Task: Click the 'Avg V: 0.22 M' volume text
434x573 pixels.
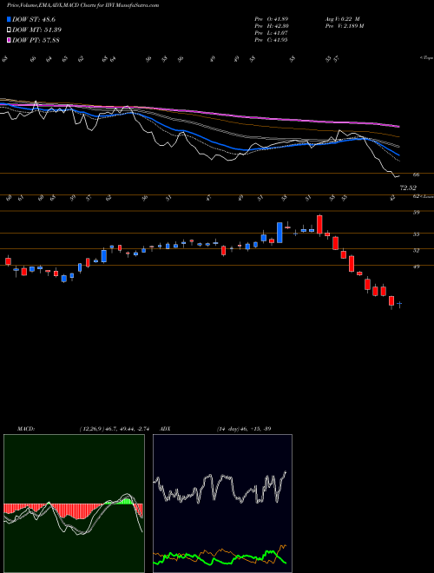Action: [343, 19]
